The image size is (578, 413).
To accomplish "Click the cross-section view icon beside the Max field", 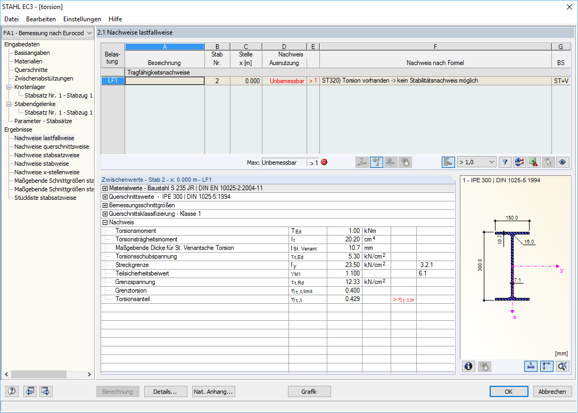I will (x=362, y=162).
